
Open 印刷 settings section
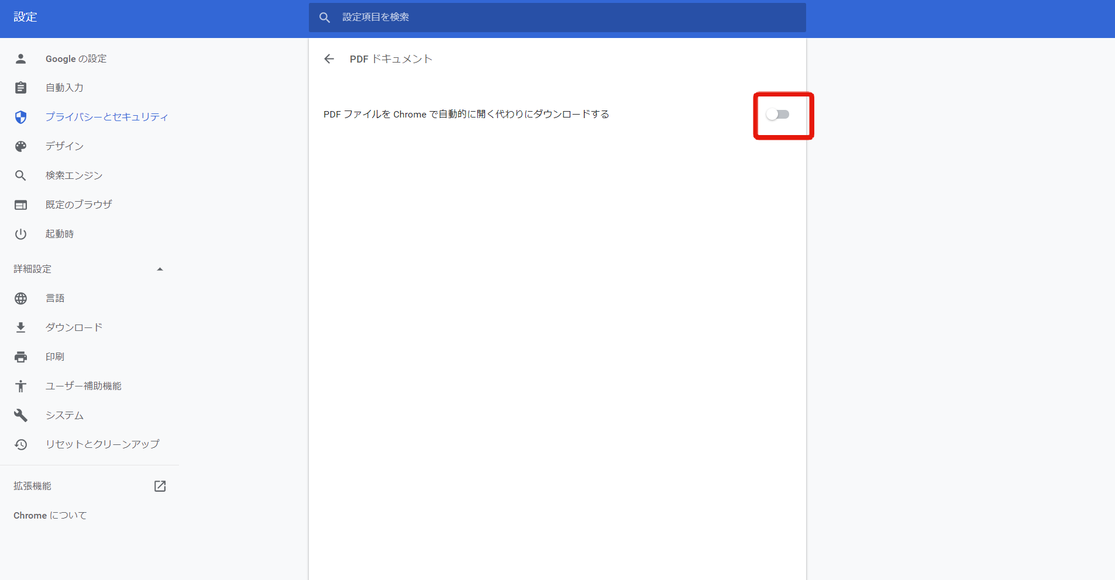coord(55,357)
